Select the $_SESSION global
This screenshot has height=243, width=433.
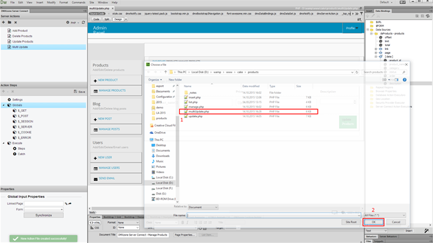25,121
